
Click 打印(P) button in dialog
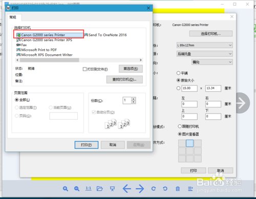(87, 145)
